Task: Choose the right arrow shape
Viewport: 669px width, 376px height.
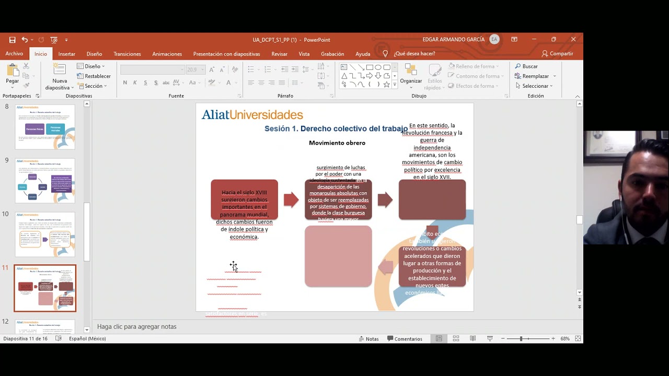Action: [x=370, y=76]
